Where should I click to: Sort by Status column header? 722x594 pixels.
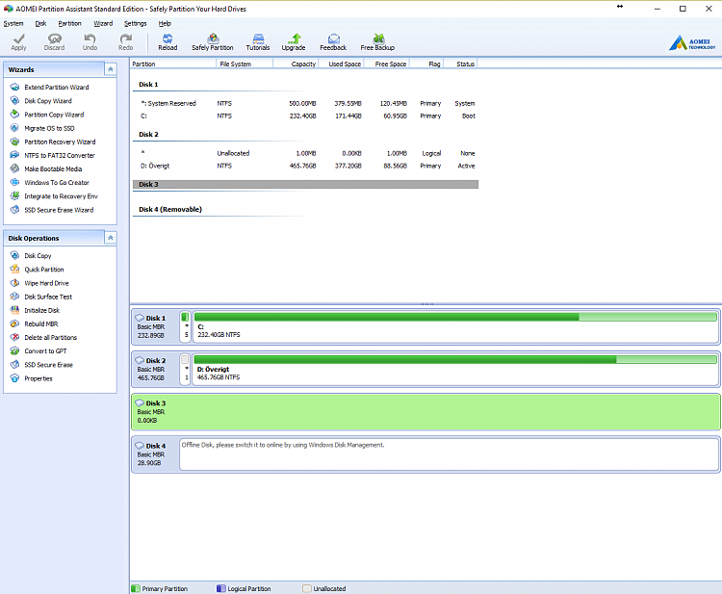(x=460, y=64)
